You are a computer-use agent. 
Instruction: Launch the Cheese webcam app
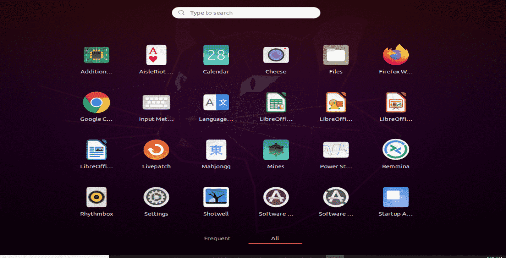pyautogui.click(x=276, y=55)
